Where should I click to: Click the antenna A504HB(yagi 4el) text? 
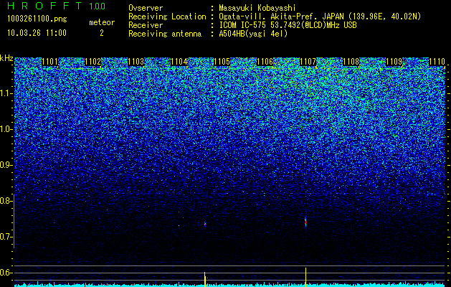click(253, 34)
